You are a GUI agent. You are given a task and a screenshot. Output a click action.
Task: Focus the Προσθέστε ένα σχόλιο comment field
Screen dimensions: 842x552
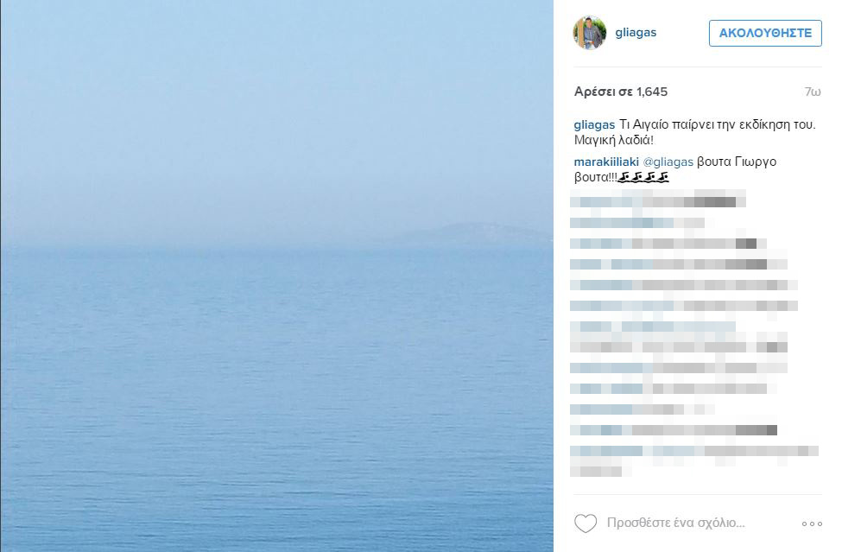[675, 523]
